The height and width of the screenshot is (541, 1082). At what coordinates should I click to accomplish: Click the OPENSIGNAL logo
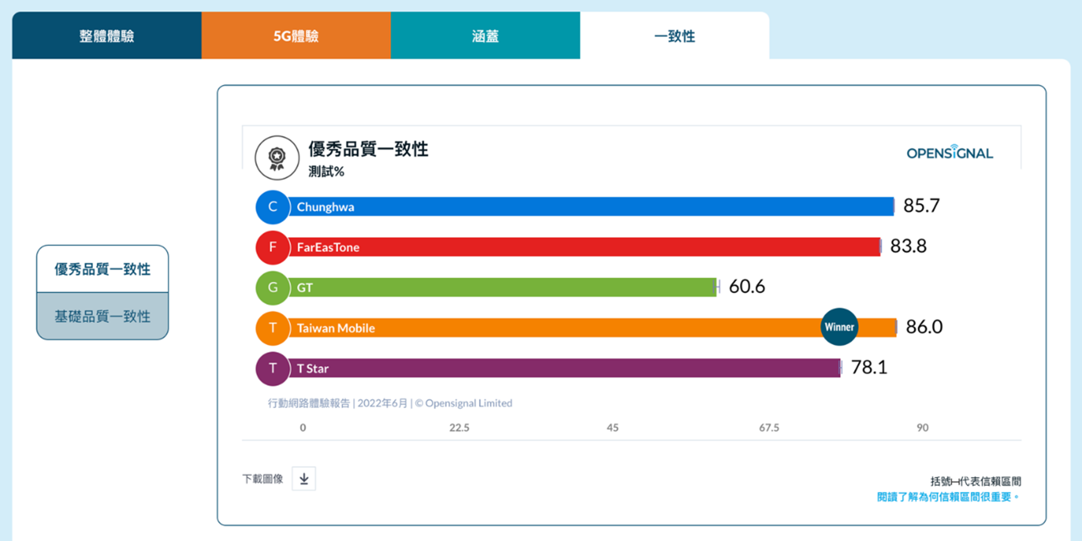pyautogui.click(x=950, y=153)
